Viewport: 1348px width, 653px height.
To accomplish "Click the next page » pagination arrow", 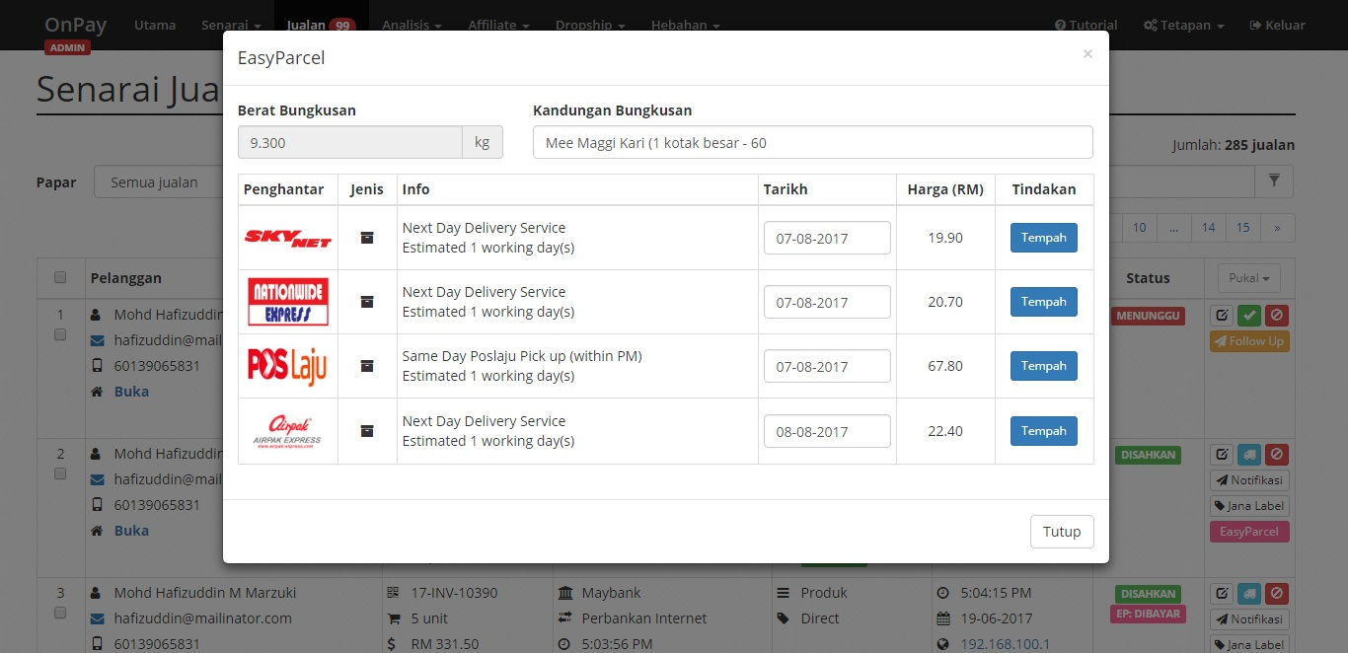I will tap(1277, 227).
